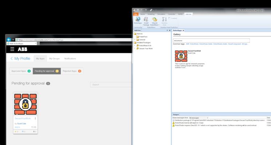Expand the Secure Your Work package node

coord(135,49)
